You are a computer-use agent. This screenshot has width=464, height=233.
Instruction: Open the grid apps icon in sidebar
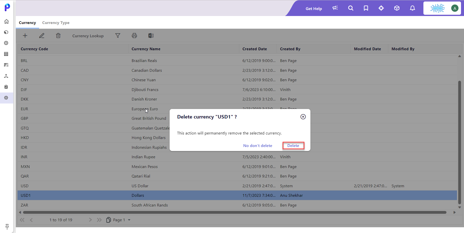pyautogui.click(x=6, y=54)
